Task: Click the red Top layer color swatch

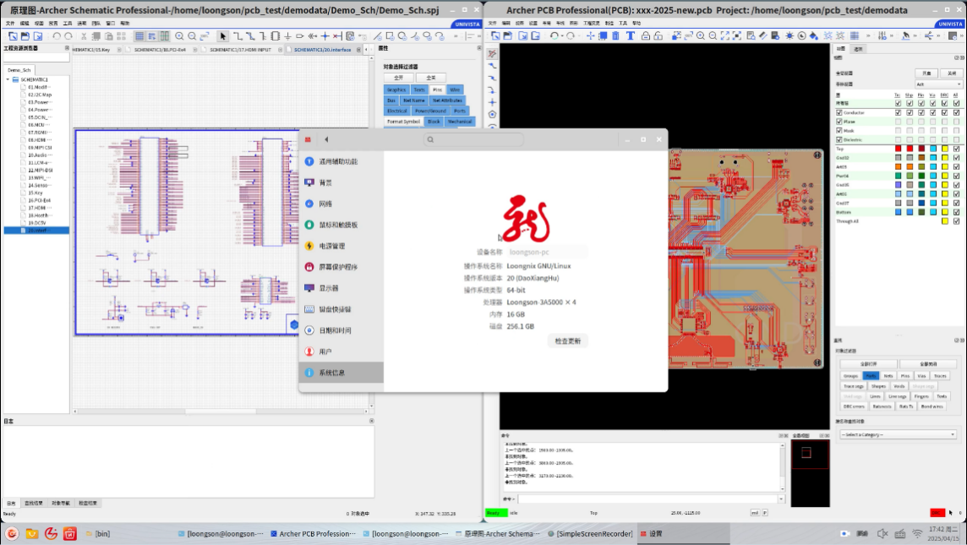Action: click(x=898, y=149)
